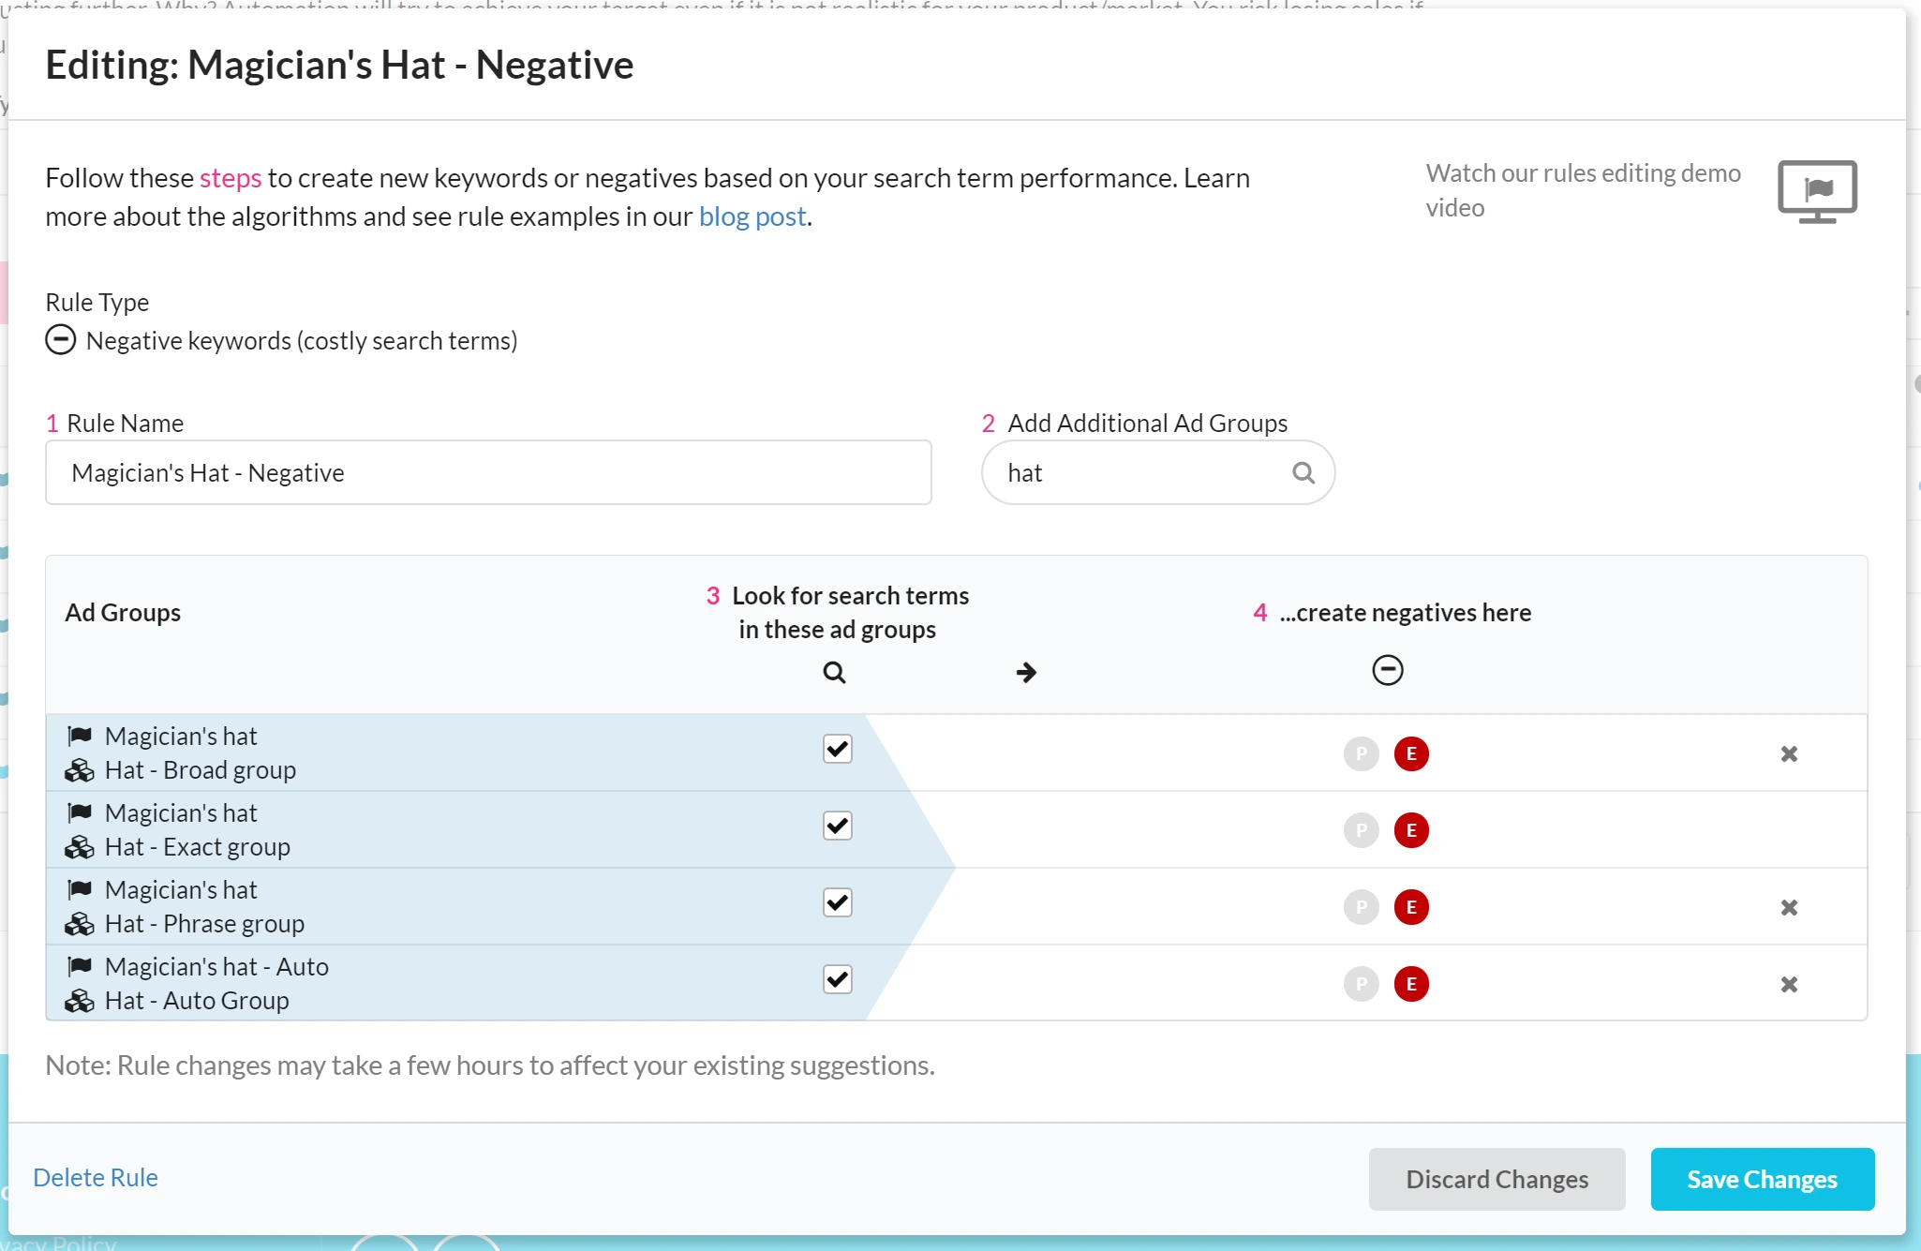
Task: Click the search magnifier in ad groups field
Action: tap(1303, 473)
